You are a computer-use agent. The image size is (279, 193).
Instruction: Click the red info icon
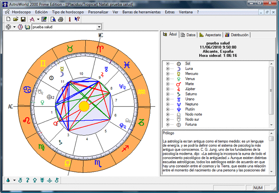coord(70,19)
